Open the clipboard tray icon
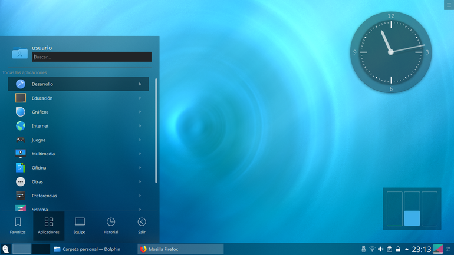 tap(389, 249)
